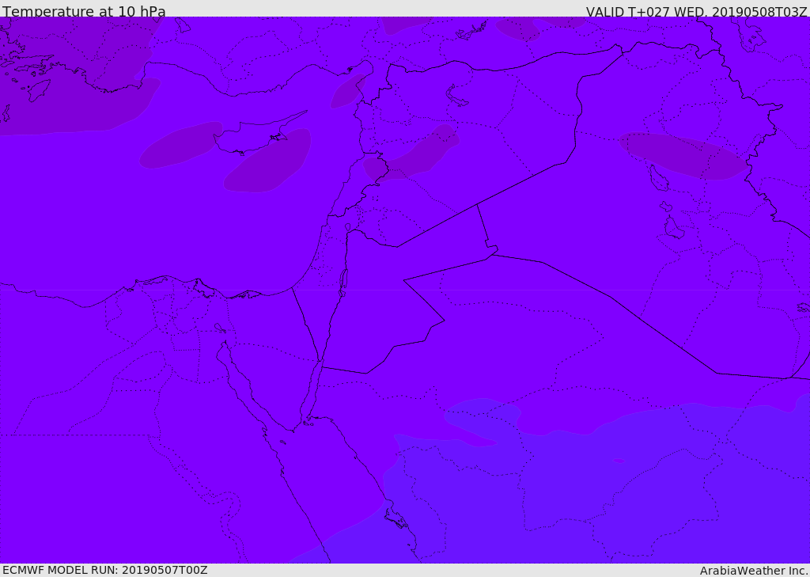Screen dimensions: 810x577
Task: Click the small dark spot in the blue-violet area
Action: click(x=619, y=461)
